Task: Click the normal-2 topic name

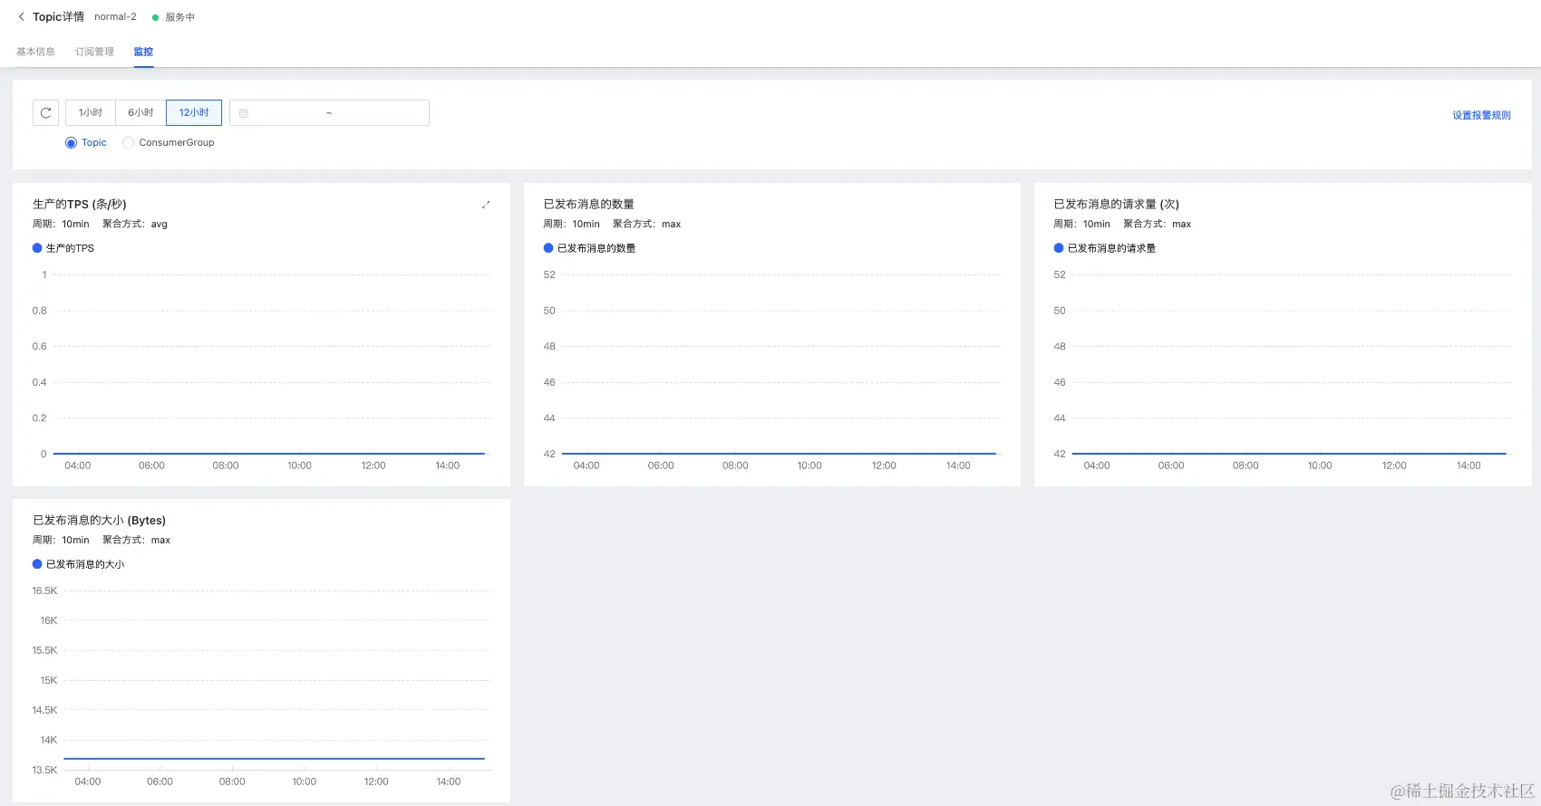Action: click(x=115, y=17)
